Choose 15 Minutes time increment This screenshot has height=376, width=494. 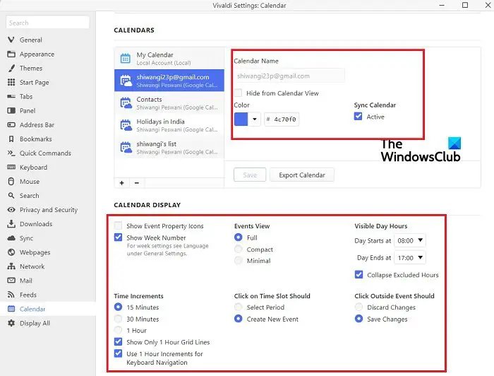tap(118, 307)
